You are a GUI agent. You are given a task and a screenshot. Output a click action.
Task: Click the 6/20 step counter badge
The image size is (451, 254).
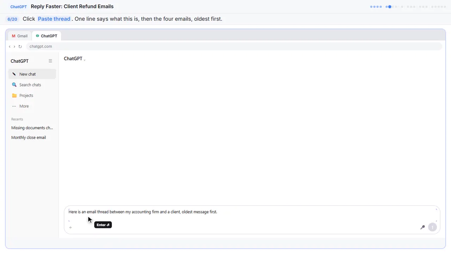[x=12, y=19]
